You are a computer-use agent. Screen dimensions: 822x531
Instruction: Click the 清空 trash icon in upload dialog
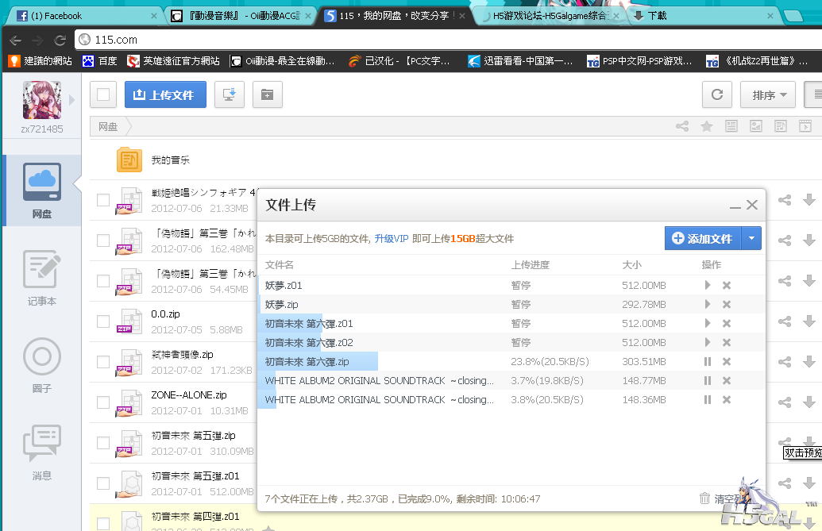click(704, 498)
